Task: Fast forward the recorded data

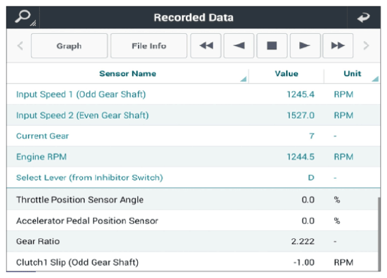Action: coord(338,45)
